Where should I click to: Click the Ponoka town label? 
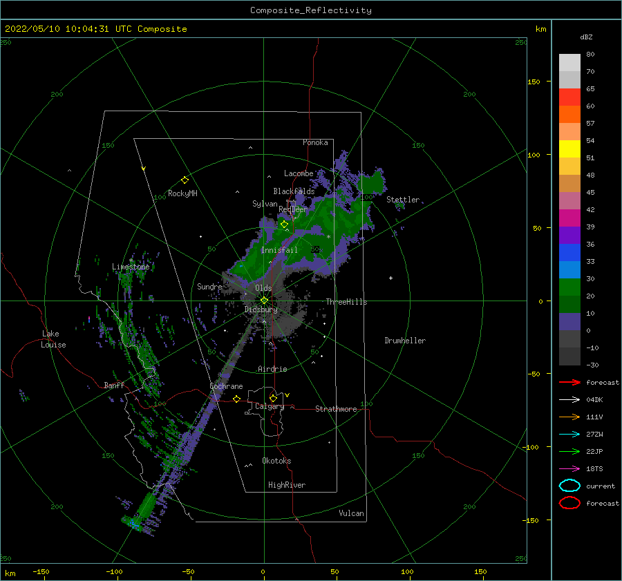(315, 142)
